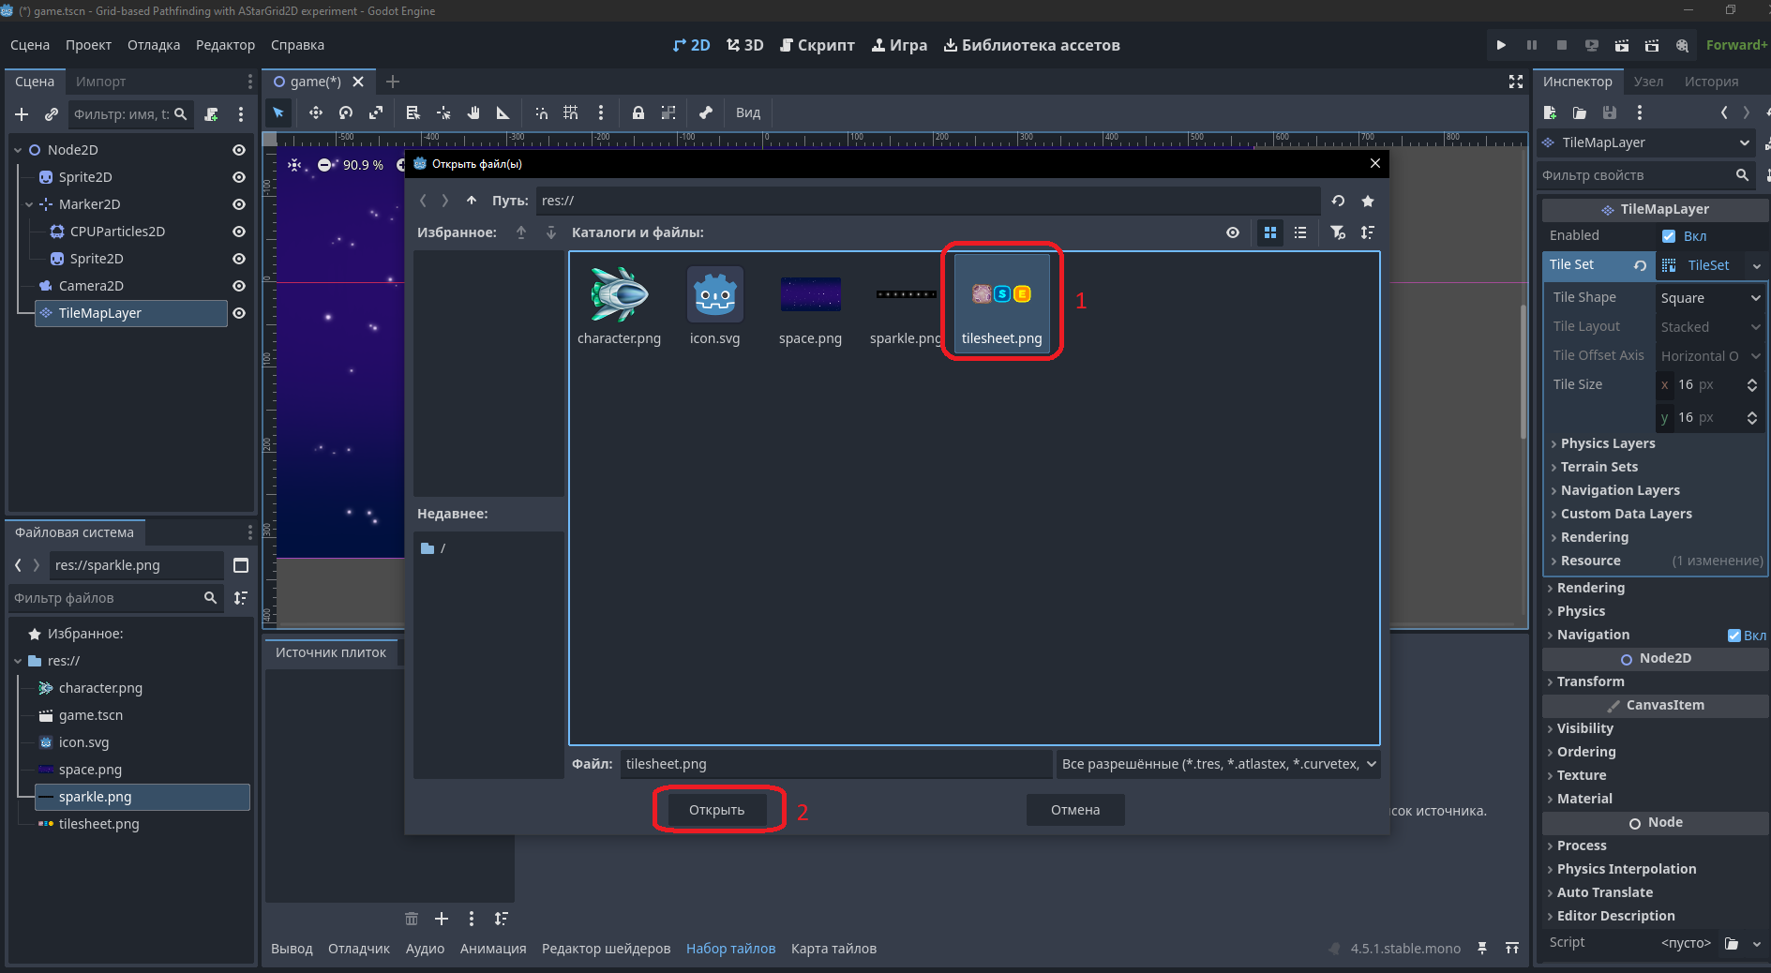Toggle visibility of Node2D
Screen dimensions: 1771x973
click(239, 150)
